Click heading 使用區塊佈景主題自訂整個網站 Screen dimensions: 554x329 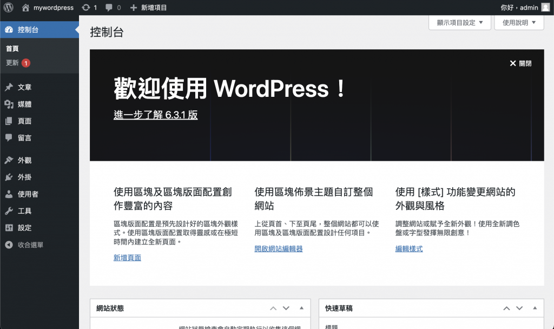coord(313,199)
